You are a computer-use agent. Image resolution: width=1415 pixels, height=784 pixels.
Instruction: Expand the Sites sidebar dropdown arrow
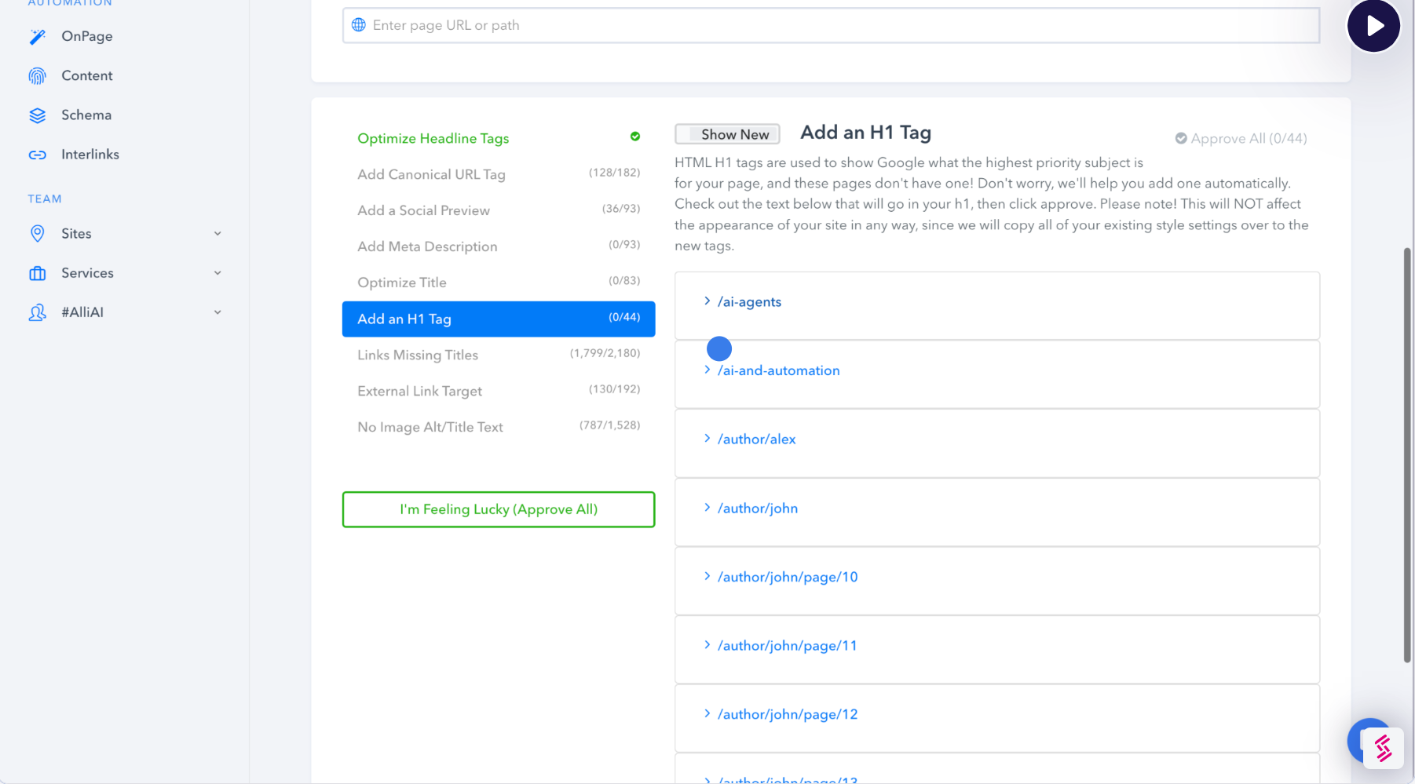tap(218, 234)
